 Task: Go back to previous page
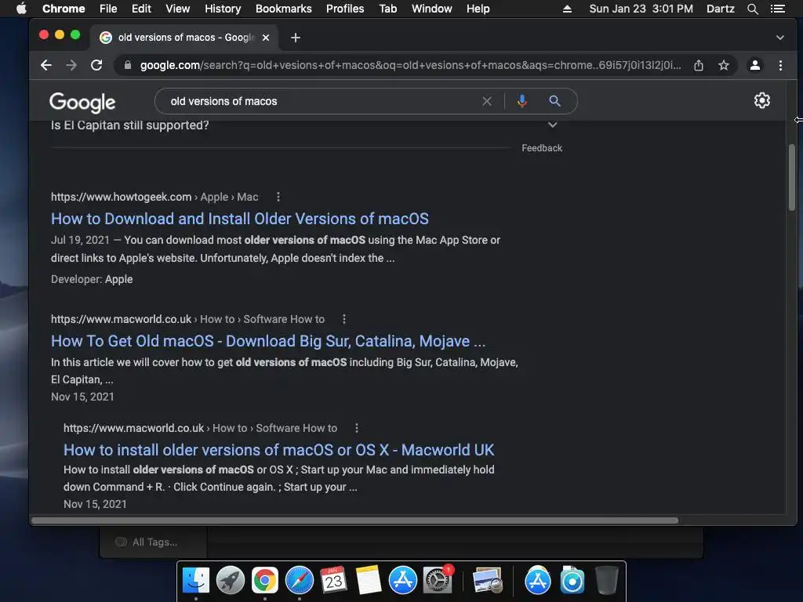coord(46,65)
